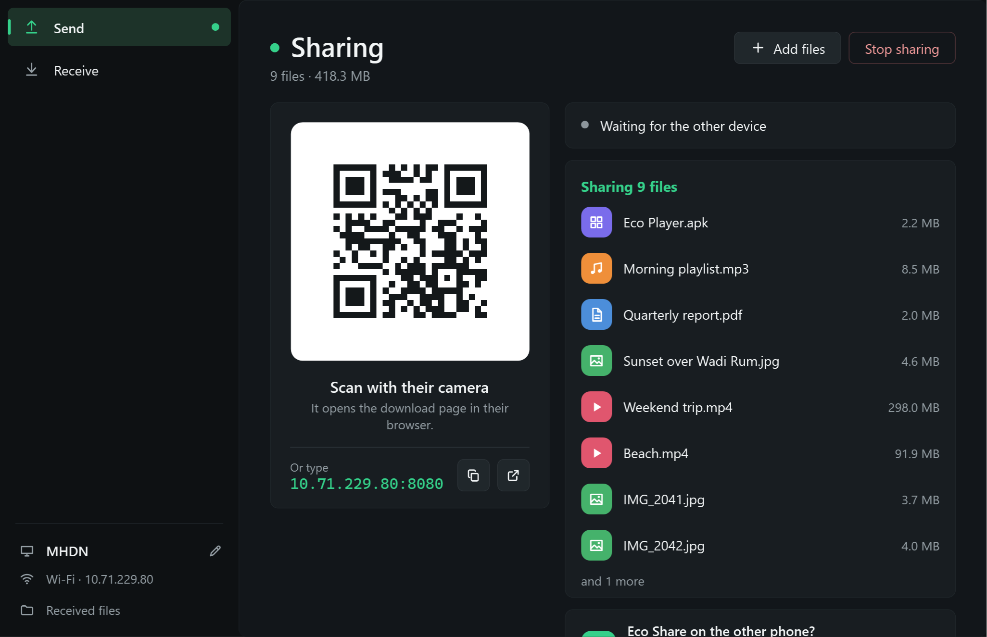Image resolution: width=987 pixels, height=637 pixels.
Task: Select the Quarterly report.pdf file name
Action: (x=683, y=315)
